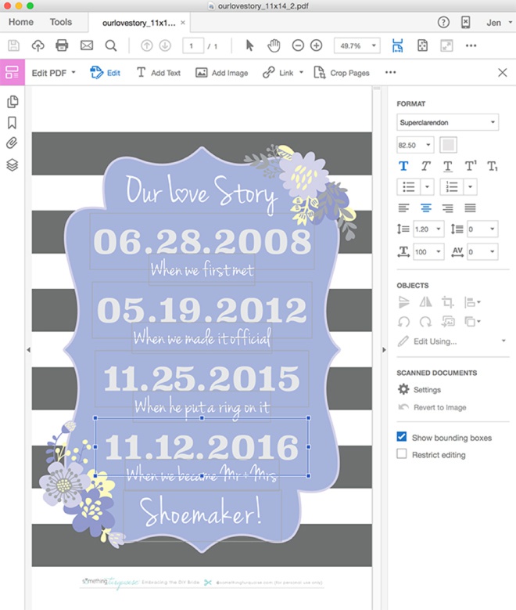Print the document via printer icon
The image size is (516, 610).
(62, 46)
